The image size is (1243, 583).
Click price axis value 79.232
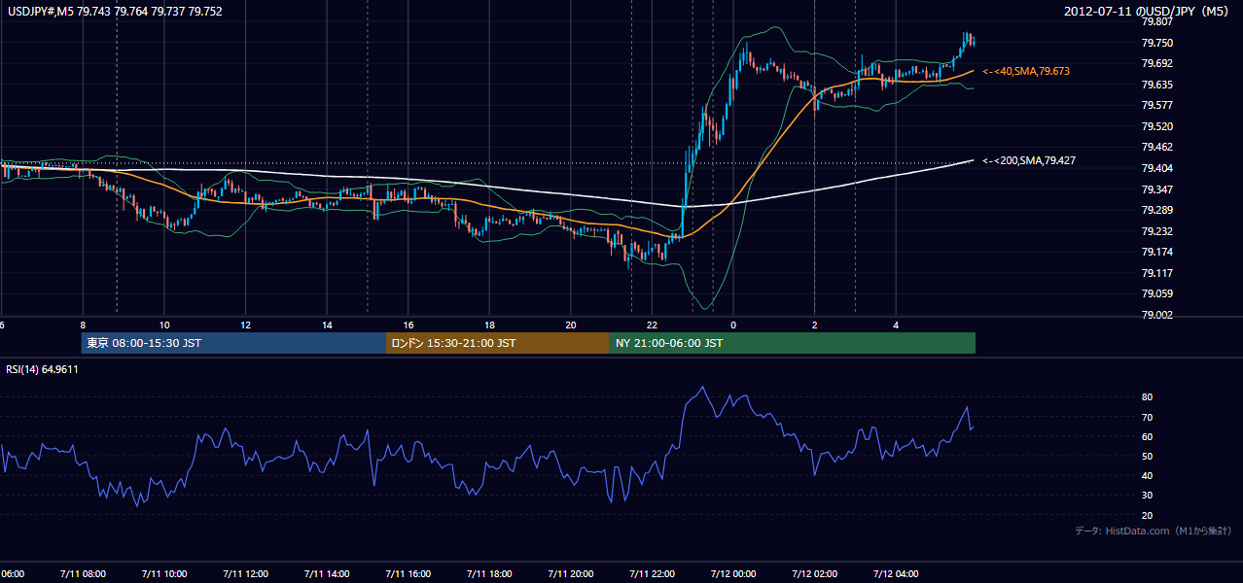click(1155, 231)
